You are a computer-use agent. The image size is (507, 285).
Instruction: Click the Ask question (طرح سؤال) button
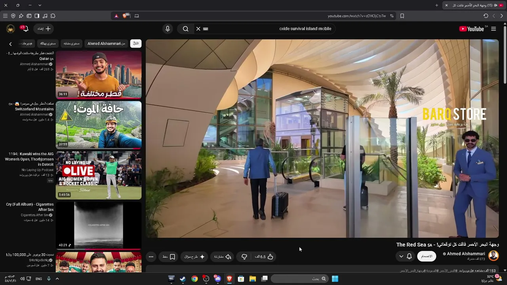[x=194, y=256]
